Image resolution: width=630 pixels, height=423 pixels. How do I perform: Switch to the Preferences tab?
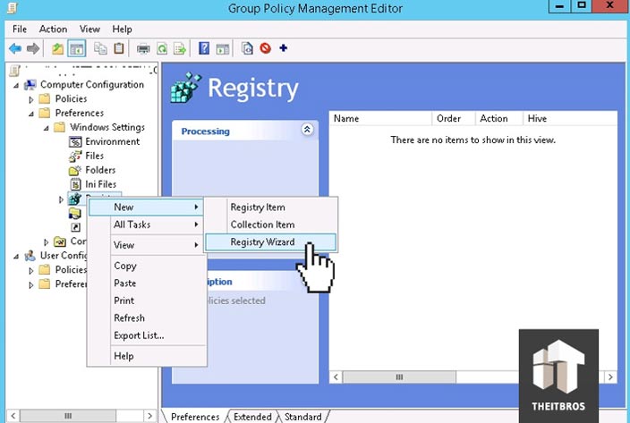[x=195, y=417]
